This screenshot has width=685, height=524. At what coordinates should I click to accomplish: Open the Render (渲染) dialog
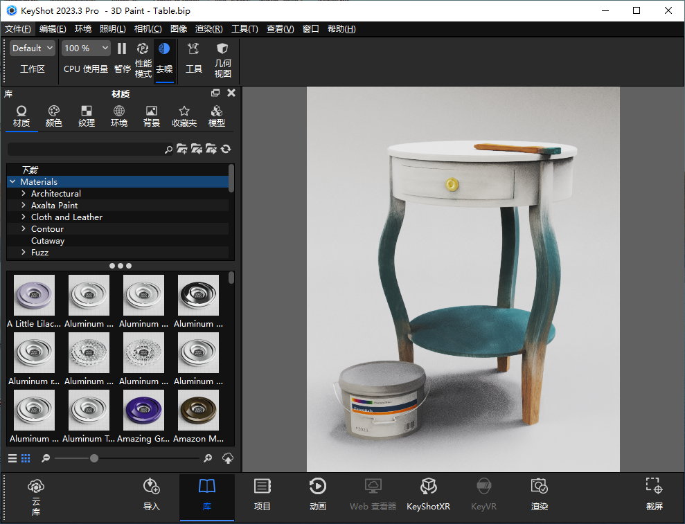[539, 495]
